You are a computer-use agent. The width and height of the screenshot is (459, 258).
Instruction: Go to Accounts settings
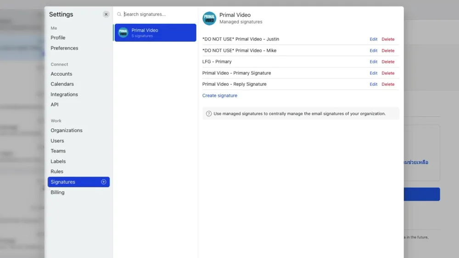[x=62, y=74]
